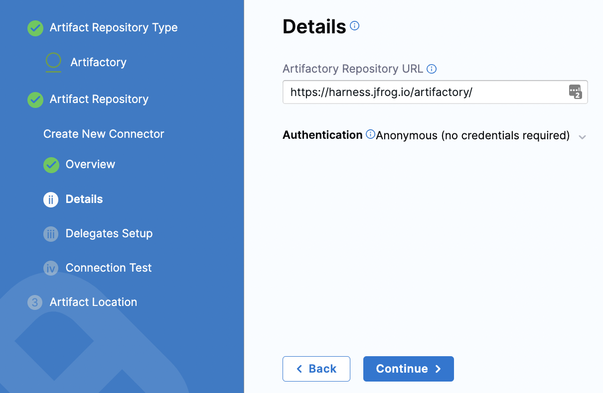
Task: Open the Anonymous (no credentials required) selector
Action: click(472, 135)
